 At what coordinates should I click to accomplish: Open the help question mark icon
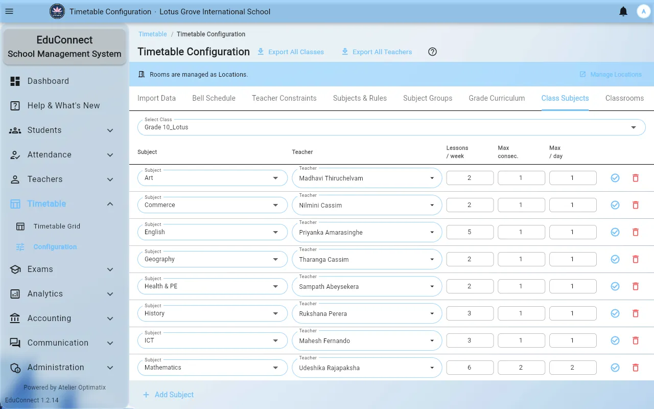(432, 52)
